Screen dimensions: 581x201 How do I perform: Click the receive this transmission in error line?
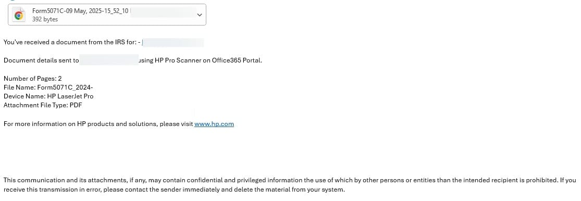[x=174, y=190]
